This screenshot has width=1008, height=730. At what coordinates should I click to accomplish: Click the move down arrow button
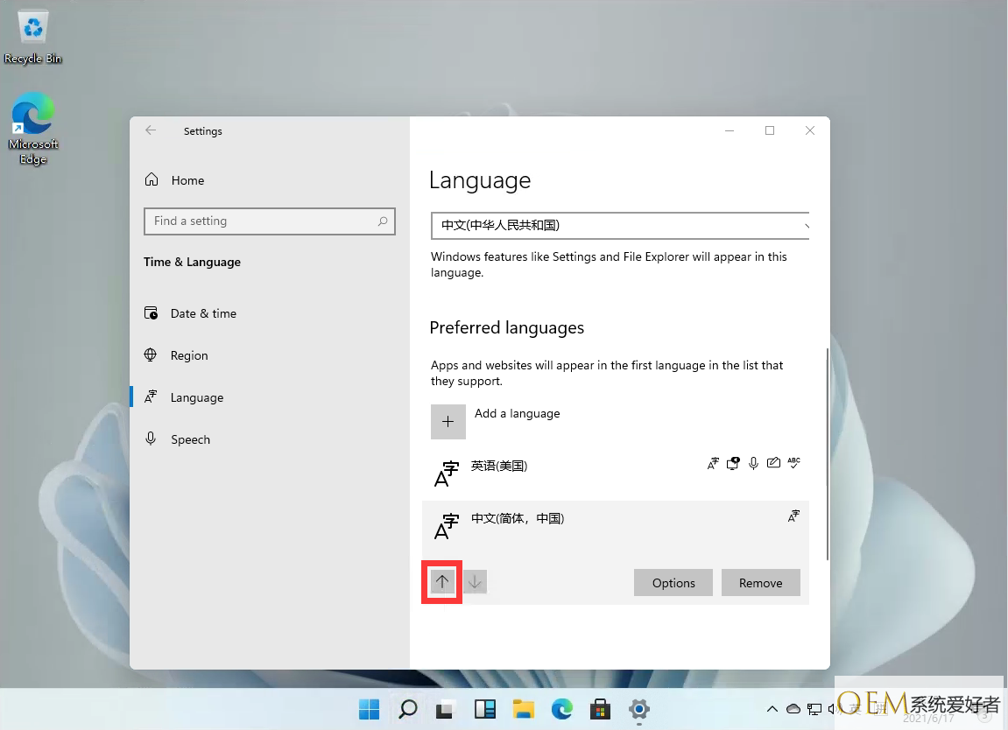click(x=475, y=582)
